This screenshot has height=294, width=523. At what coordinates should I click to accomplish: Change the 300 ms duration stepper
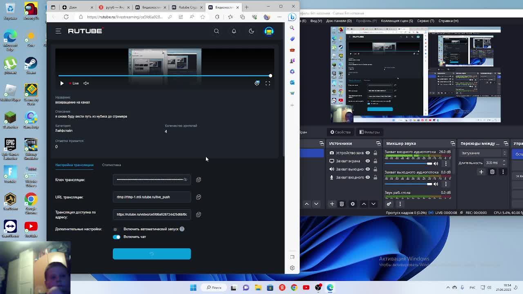click(x=504, y=163)
